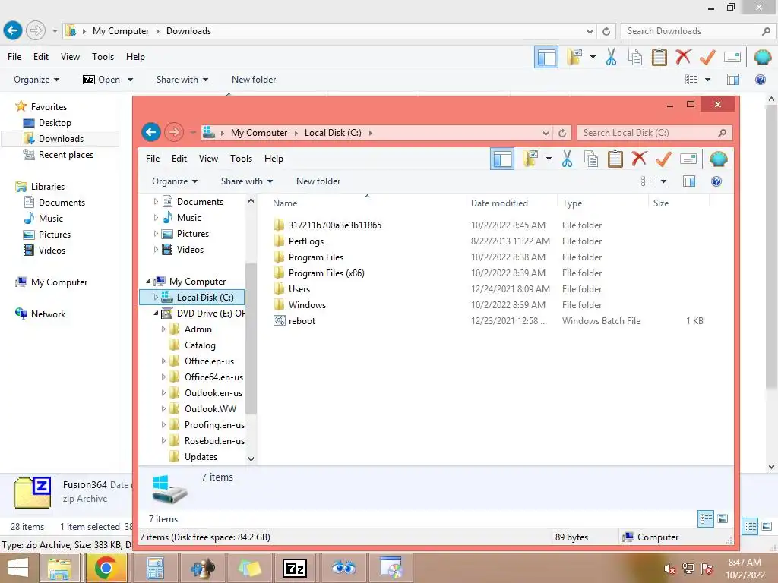The height and width of the screenshot is (583, 778).
Task: Expand Office.en-us folder in tree
Action: [x=164, y=361]
